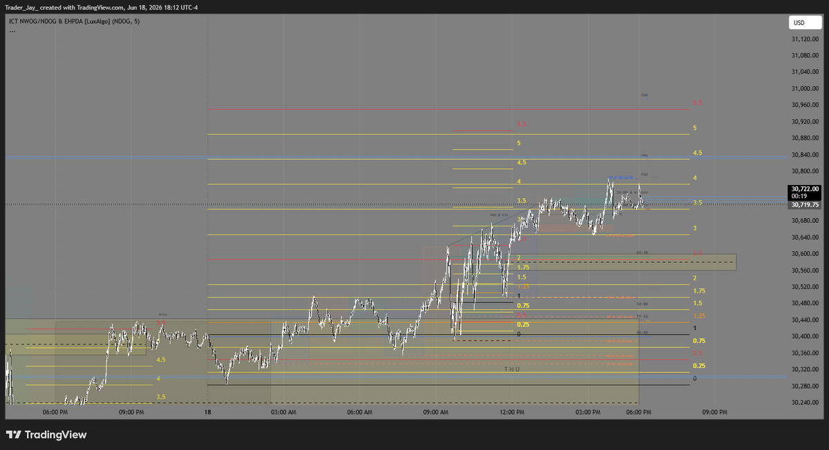Click the 30,880.00 price axis label
829x450 pixels.
806,138
